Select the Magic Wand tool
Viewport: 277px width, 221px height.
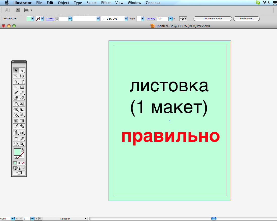click(16, 76)
